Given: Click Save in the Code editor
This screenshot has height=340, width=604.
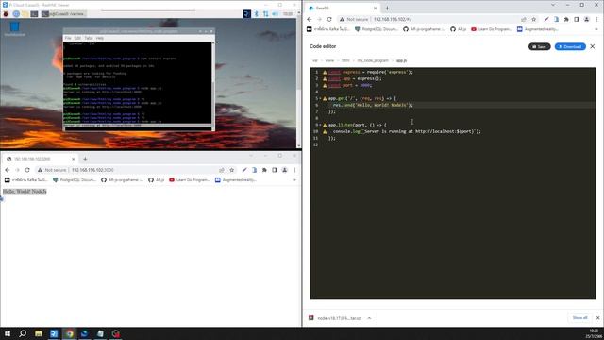Looking at the screenshot, I should (x=539, y=46).
